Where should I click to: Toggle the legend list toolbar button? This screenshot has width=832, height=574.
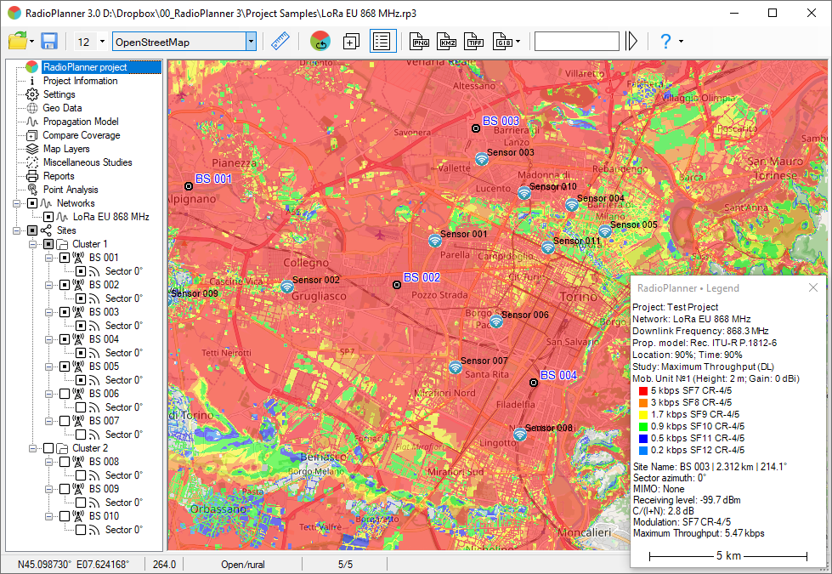(x=382, y=41)
